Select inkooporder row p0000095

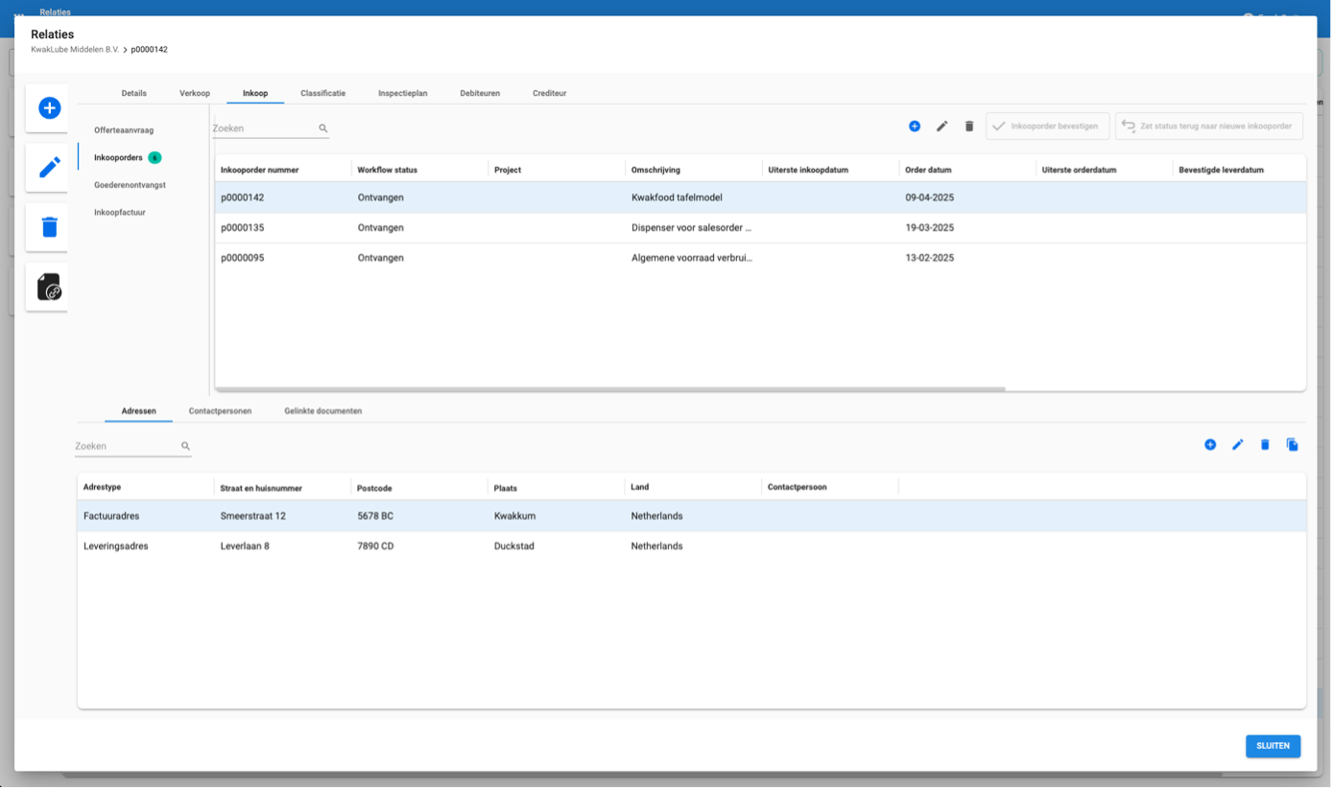tap(760, 258)
